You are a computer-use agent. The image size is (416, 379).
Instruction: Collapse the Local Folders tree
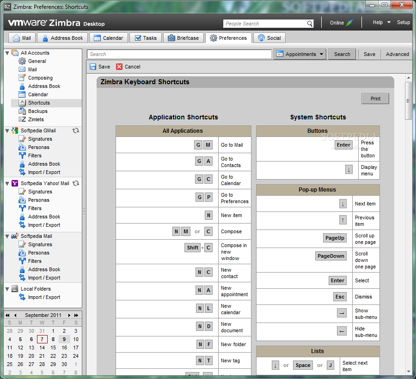tap(7, 289)
